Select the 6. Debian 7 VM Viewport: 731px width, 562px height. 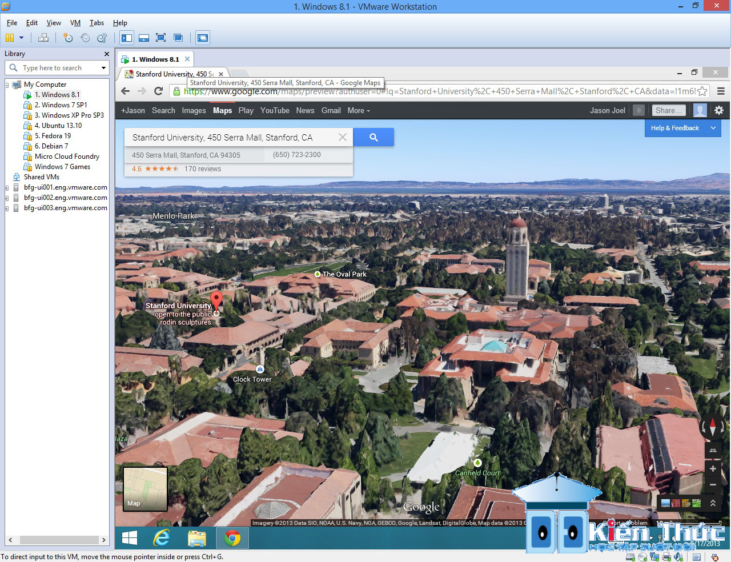tap(51, 146)
